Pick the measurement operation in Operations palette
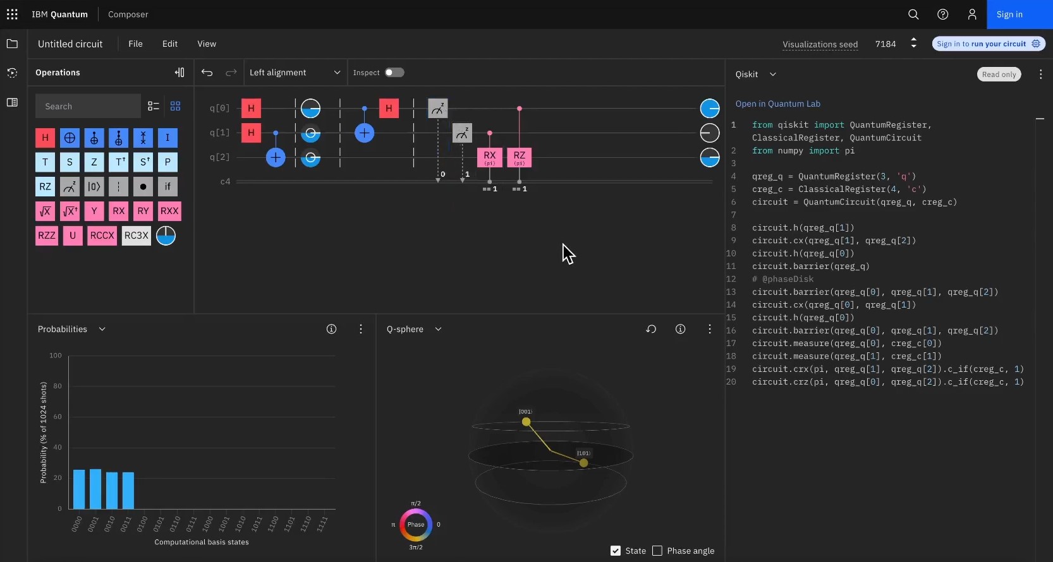This screenshot has width=1053, height=562. click(x=70, y=187)
